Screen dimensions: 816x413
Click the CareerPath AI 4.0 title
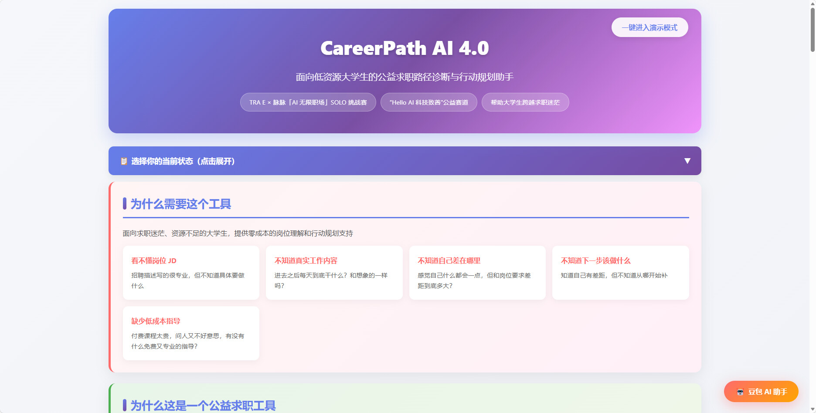point(405,48)
